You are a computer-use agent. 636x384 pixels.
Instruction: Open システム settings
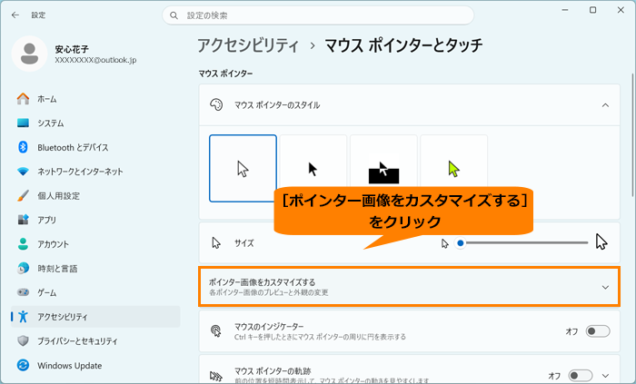coord(95,123)
